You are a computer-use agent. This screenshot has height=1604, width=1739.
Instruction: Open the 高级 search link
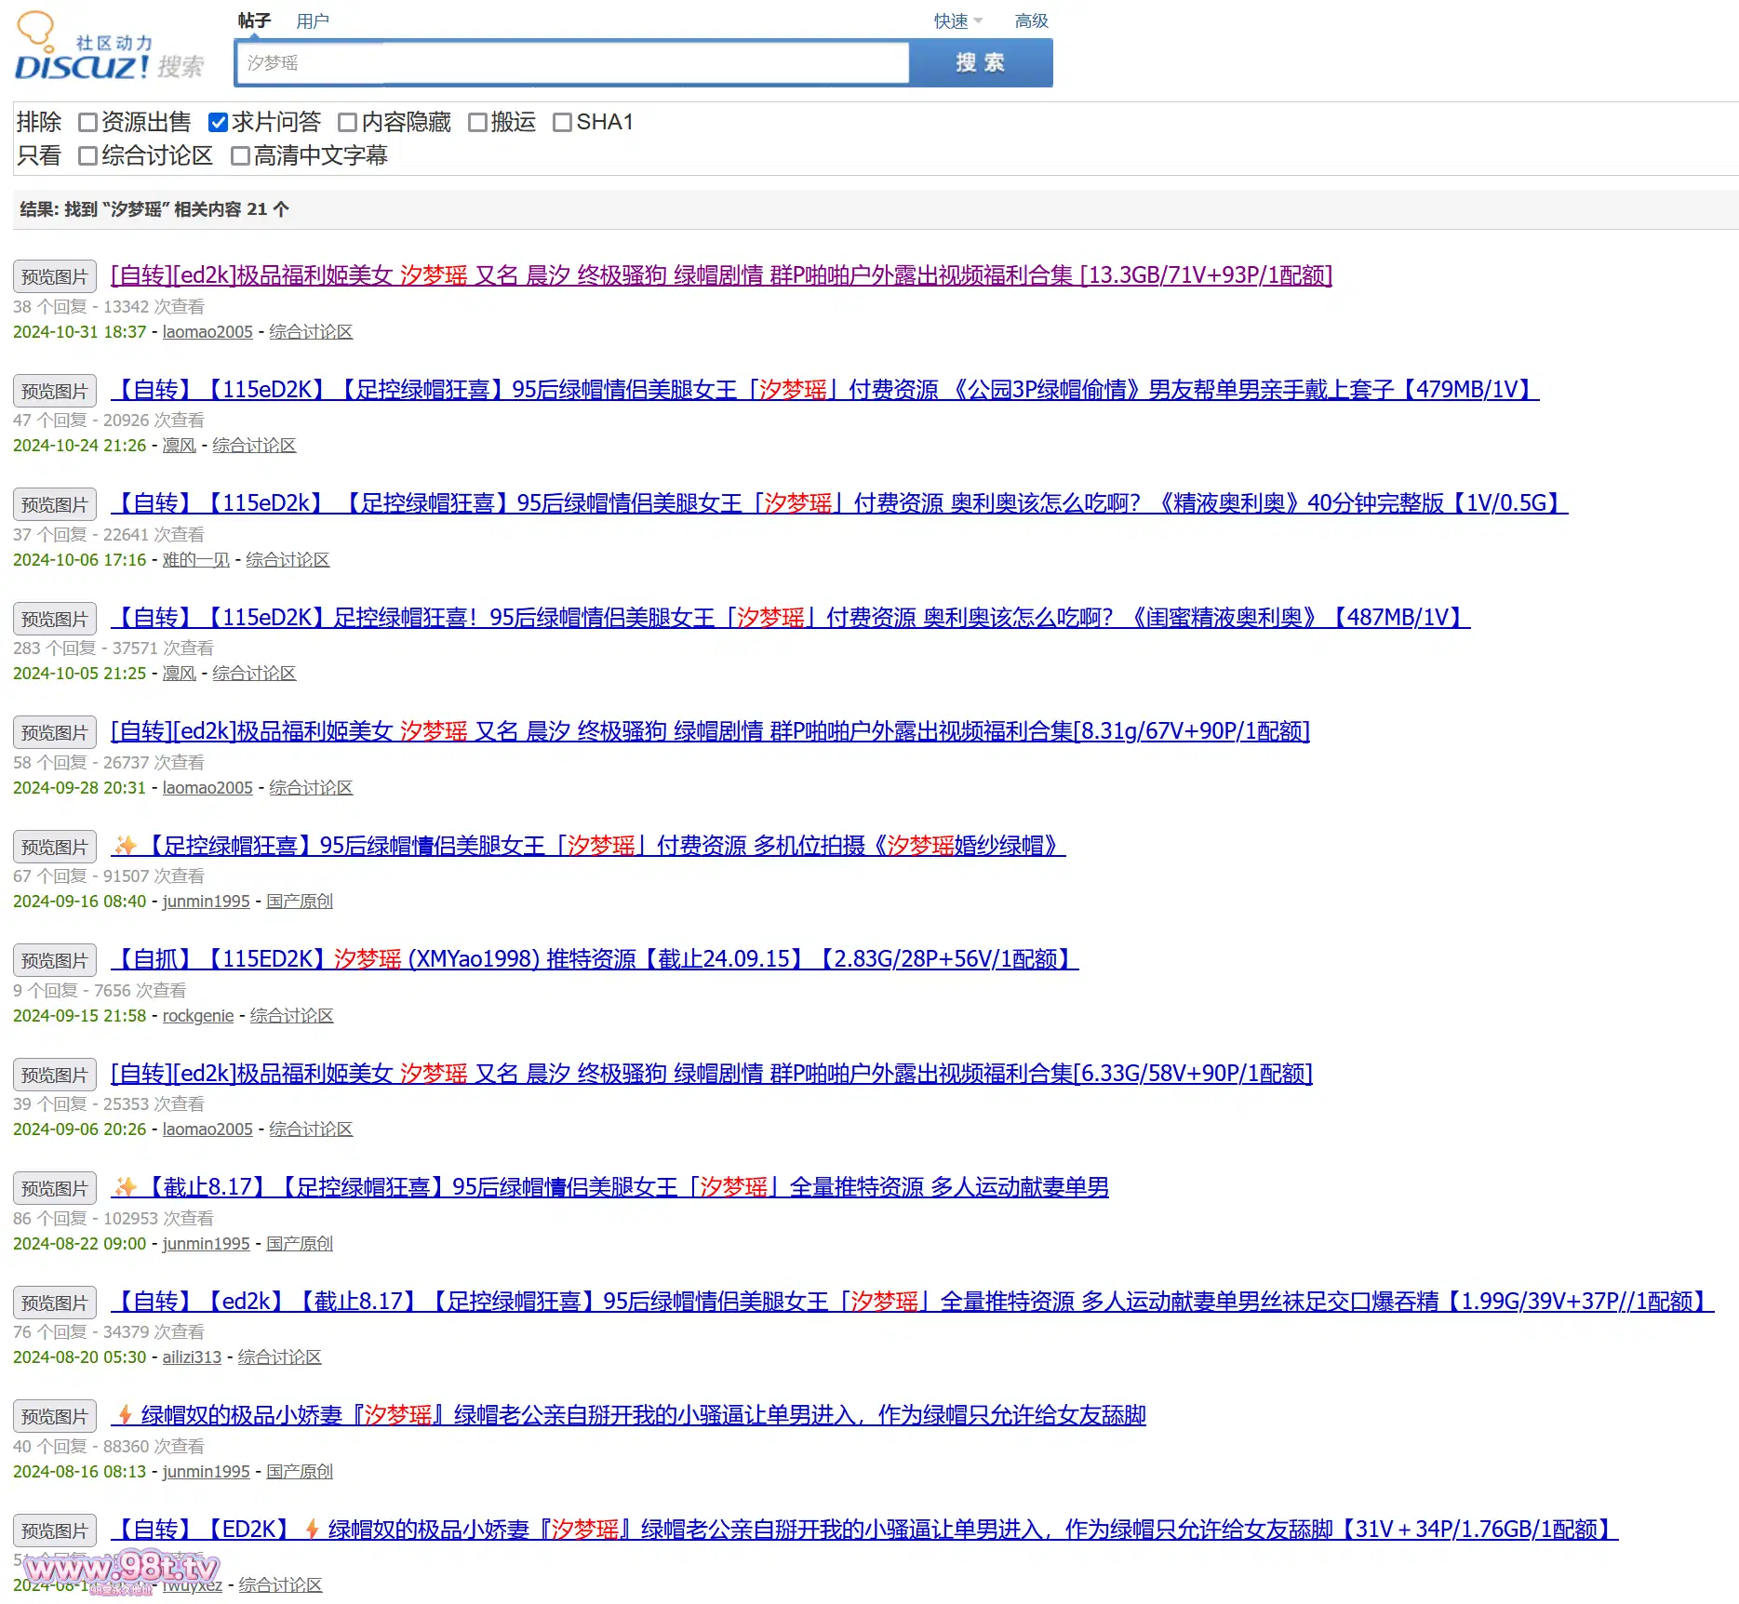(x=1031, y=20)
